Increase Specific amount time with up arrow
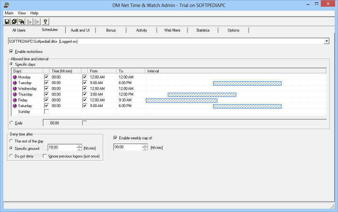 [79, 146]
